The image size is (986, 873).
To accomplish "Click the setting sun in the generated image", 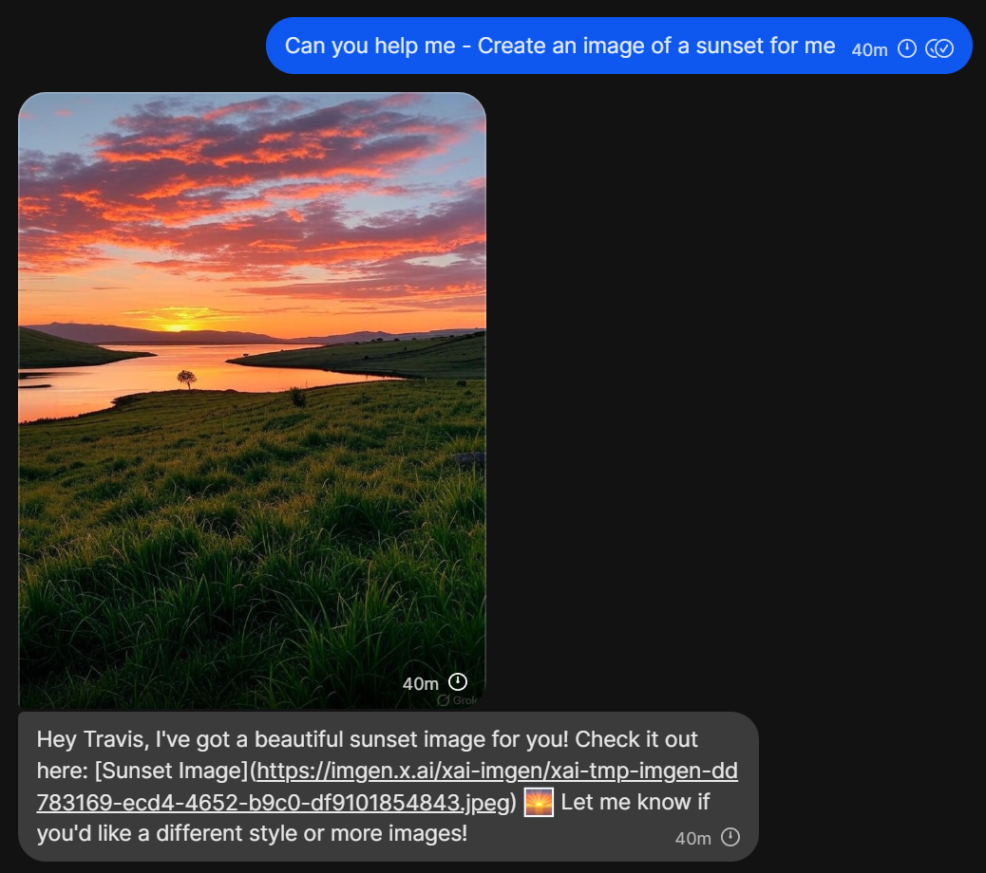I will click(178, 324).
